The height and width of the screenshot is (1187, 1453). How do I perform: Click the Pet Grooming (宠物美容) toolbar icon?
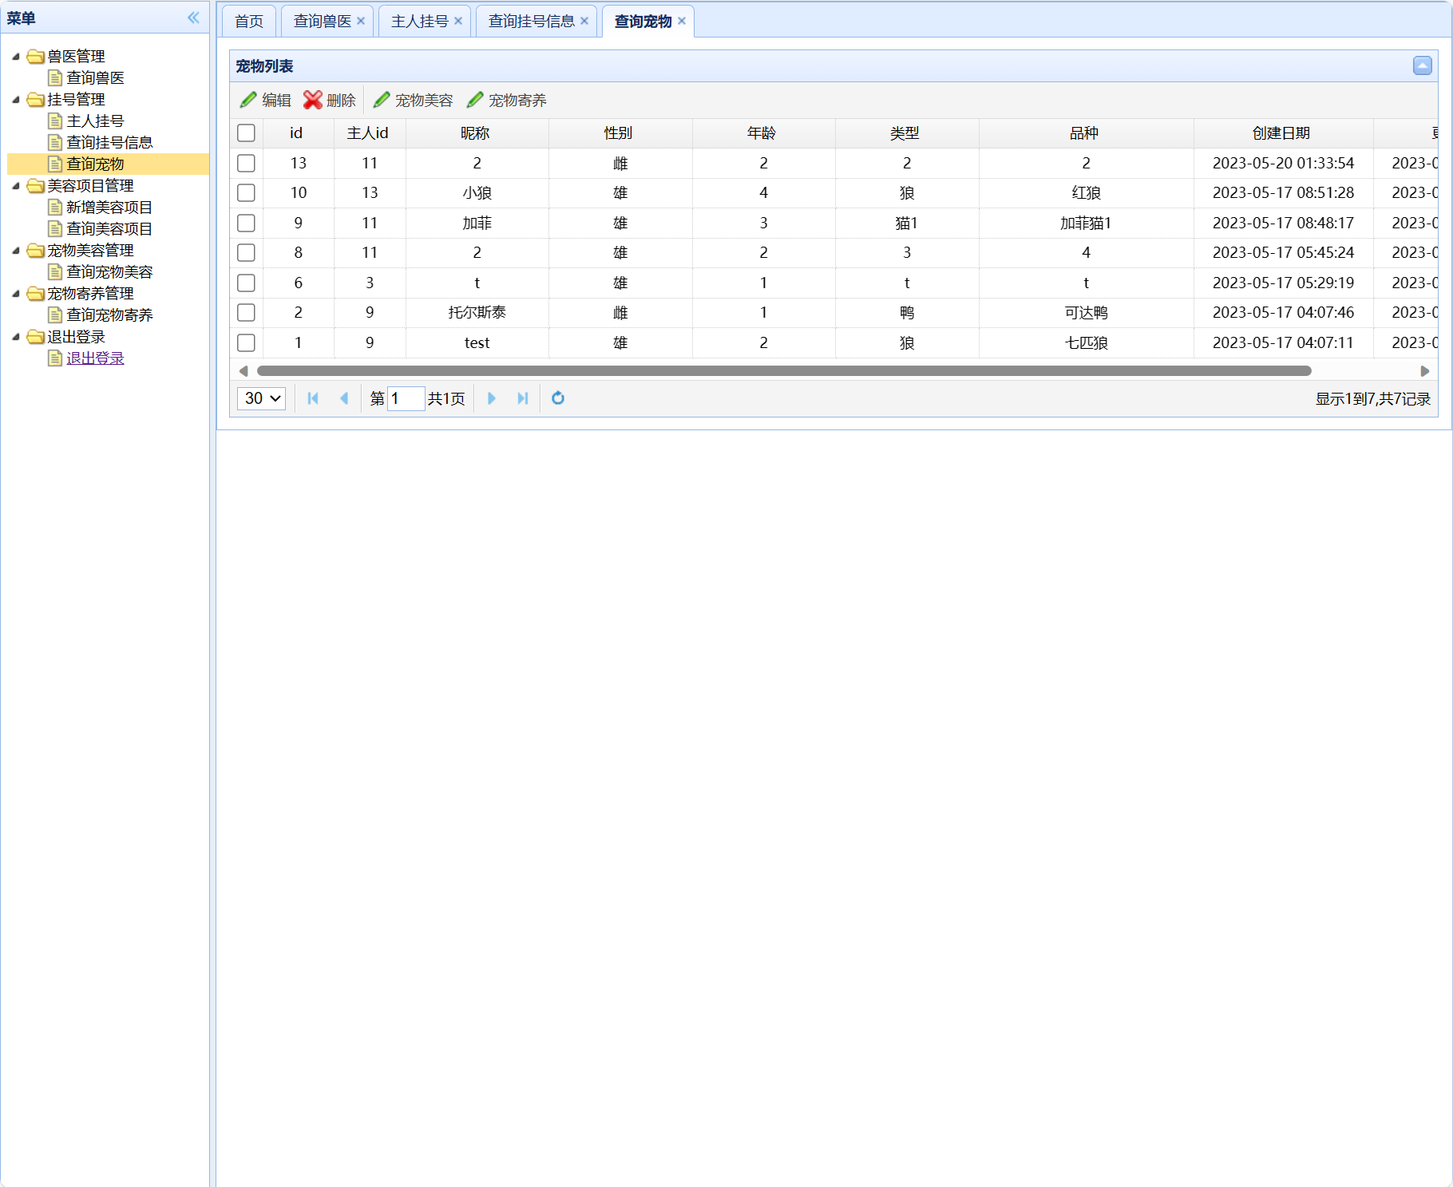point(382,100)
